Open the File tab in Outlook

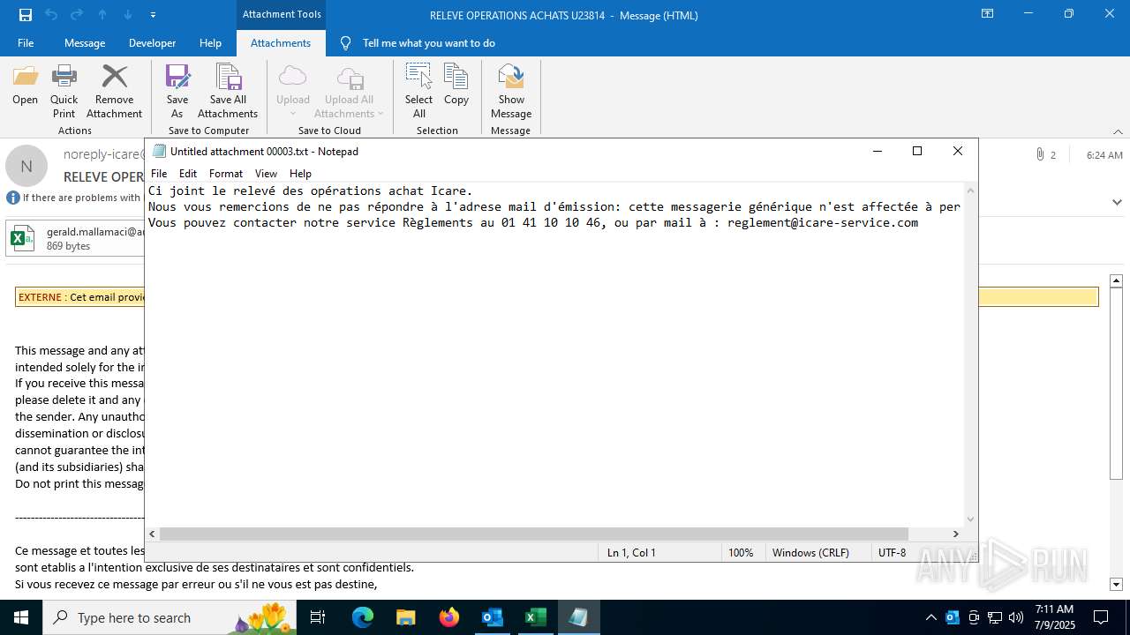coord(26,42)
